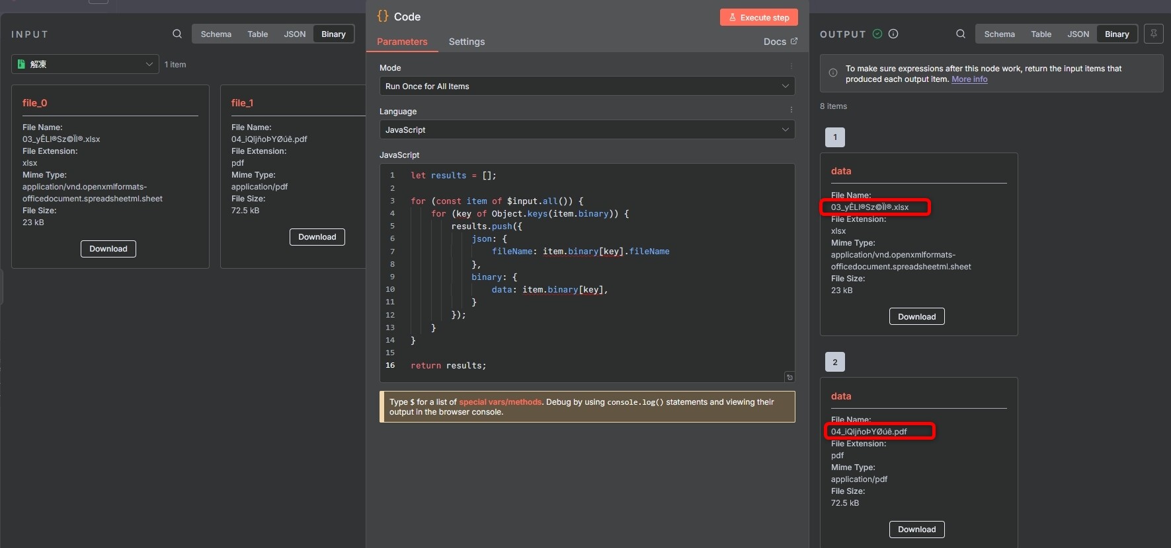This screenshot has height=548, width=1171.
Task: Click the search icon in the INPUT panel
Action: click(x=177, y=34)
